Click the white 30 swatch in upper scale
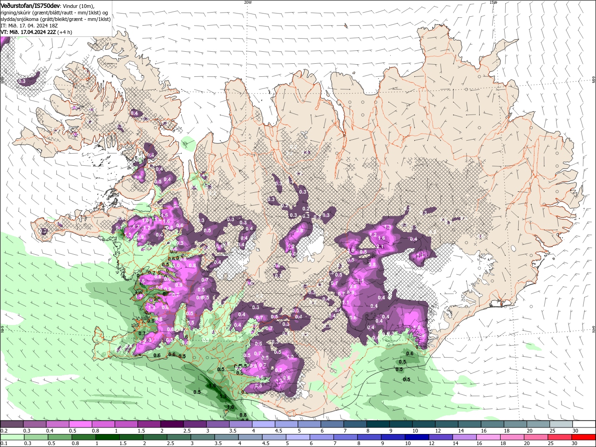Screen dimensions: 596x447 (584, 424)
